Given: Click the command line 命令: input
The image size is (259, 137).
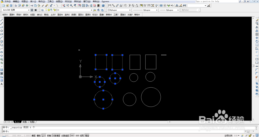Looking at the screenshot, I should click(124, 131).
